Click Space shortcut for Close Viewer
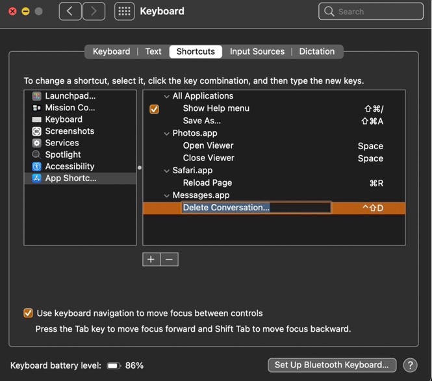 (370, 158)
